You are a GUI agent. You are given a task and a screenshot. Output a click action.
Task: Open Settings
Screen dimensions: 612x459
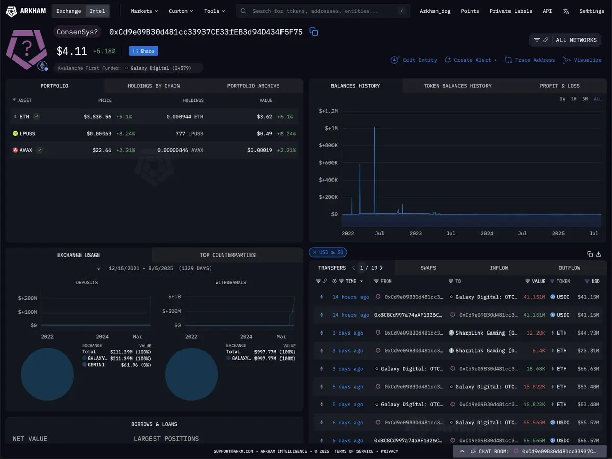[592, 11]
